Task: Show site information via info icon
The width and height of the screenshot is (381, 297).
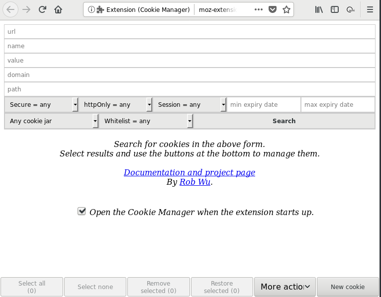Action: click(x=92, y=10)
